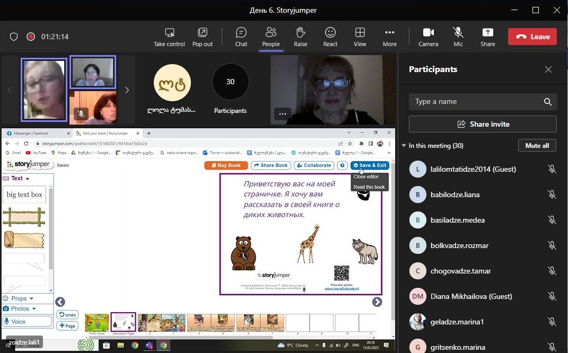
Task: Click the Buy Book button
Action: [226, 165]
